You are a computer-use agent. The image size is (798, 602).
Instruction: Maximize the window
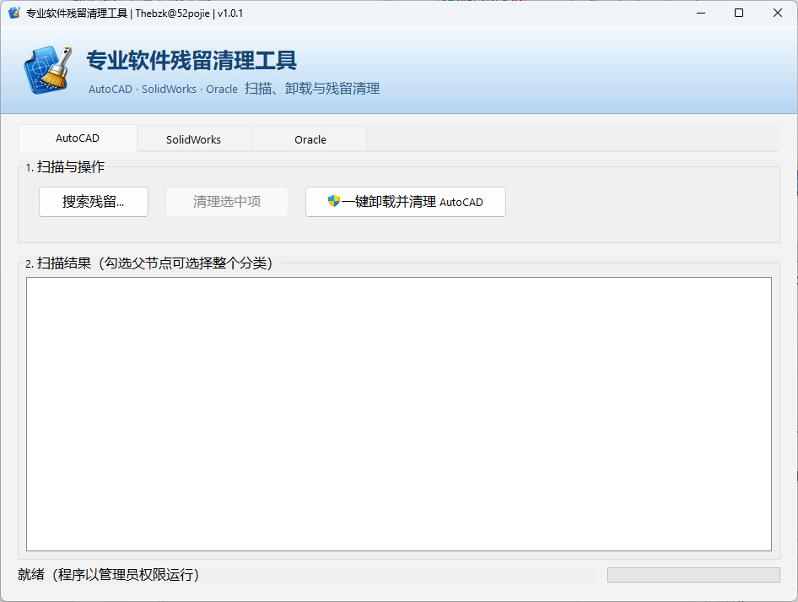click(739, 13)
